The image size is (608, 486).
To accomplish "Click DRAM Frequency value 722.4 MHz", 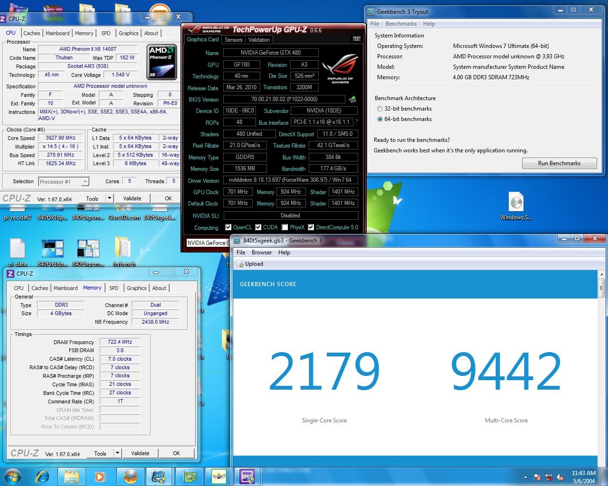I will [120, 342].
